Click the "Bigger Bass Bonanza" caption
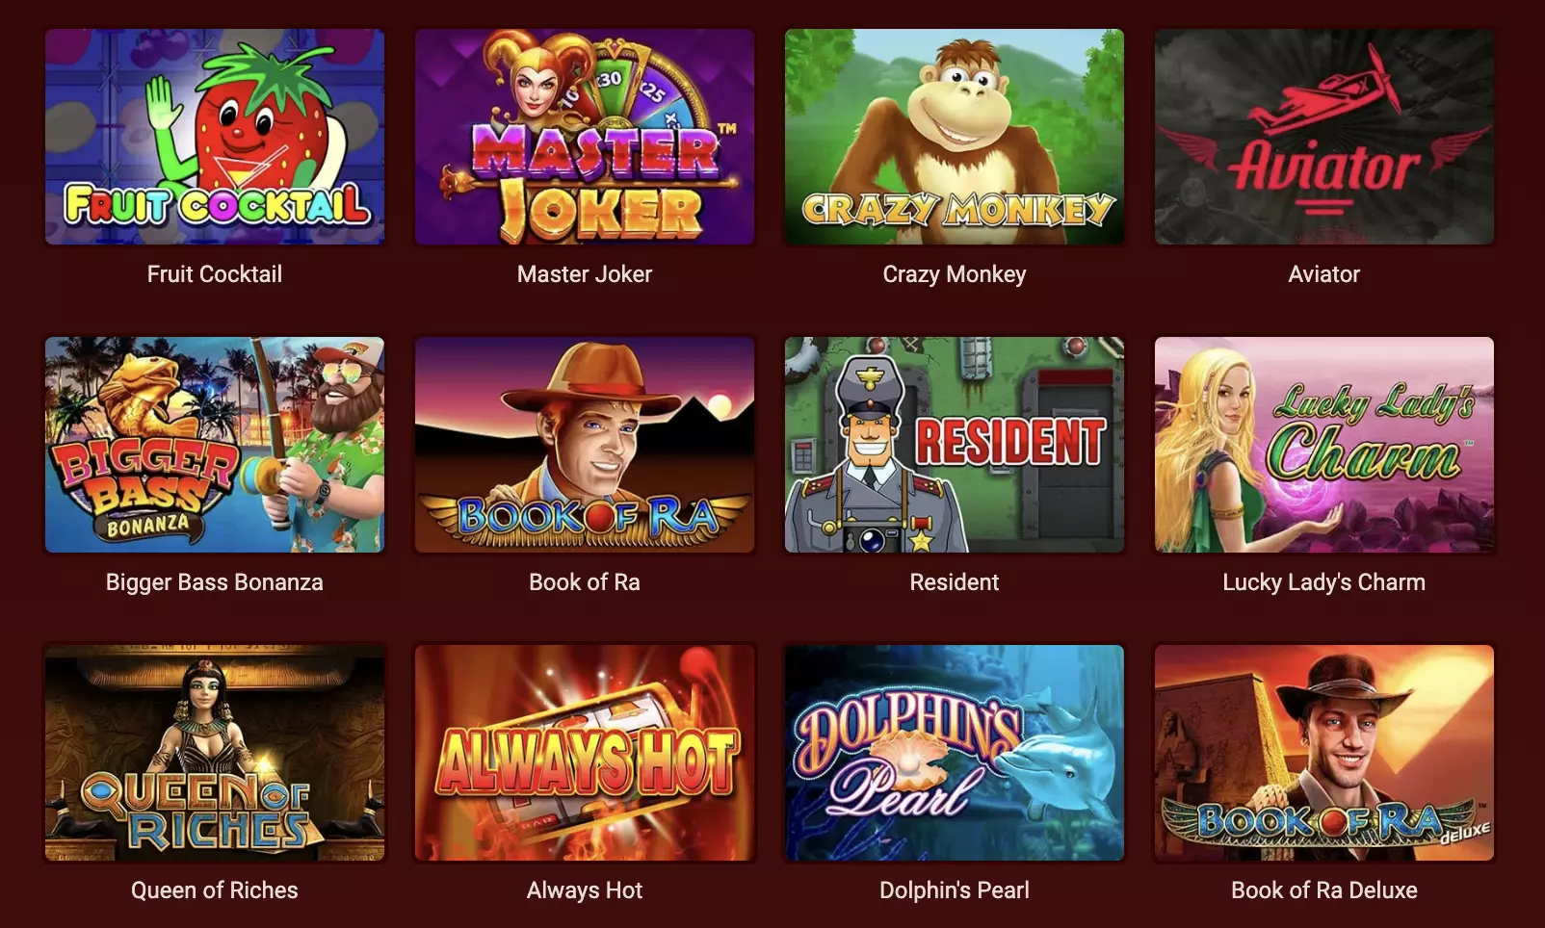This screenshot has height=928, width=1545. click(x=215, y=582)
